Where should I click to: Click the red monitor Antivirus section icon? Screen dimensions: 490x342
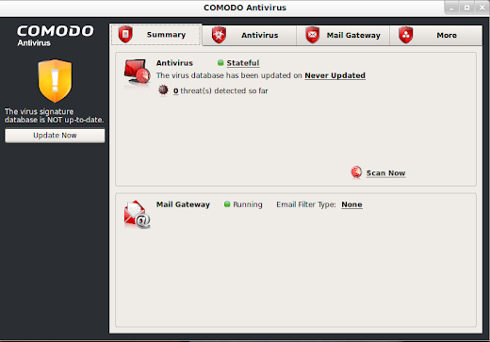click(137, 73)
